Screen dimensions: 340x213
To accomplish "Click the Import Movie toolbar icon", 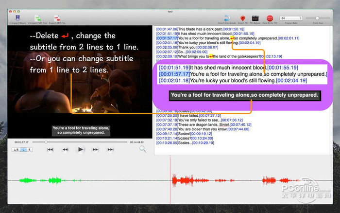I will [x=17, y=18].
